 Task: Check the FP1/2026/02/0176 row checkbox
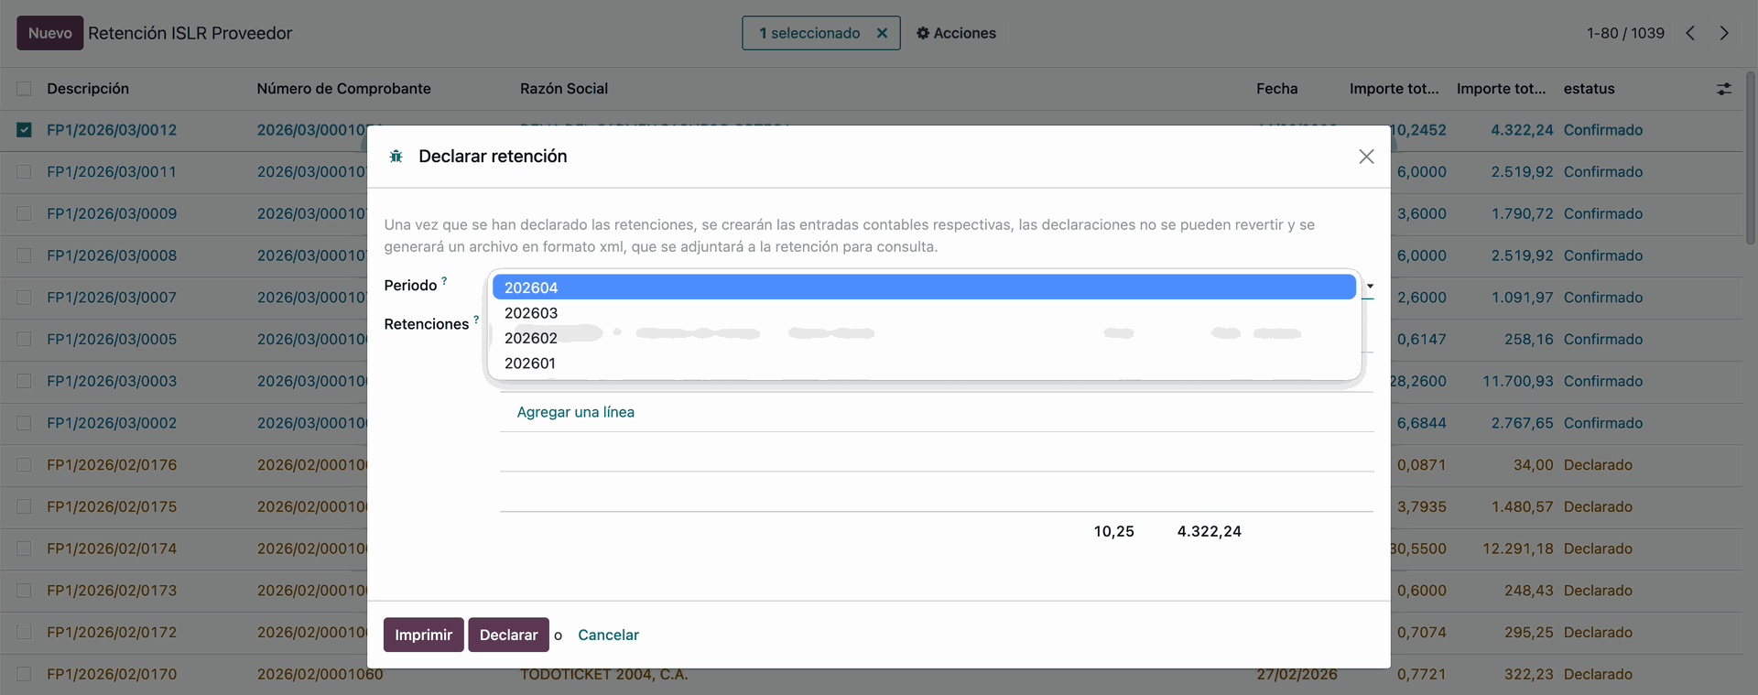[x=24, y=465]
